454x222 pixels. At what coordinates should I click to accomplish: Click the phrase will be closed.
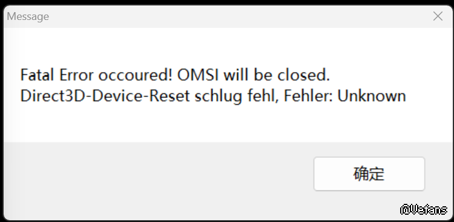[277, 75]
